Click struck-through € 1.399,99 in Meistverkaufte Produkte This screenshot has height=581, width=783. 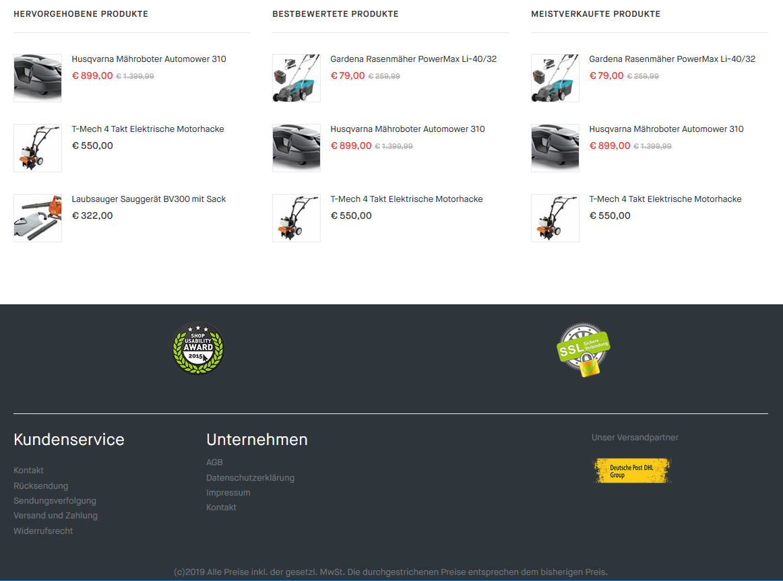click(652, 146)
